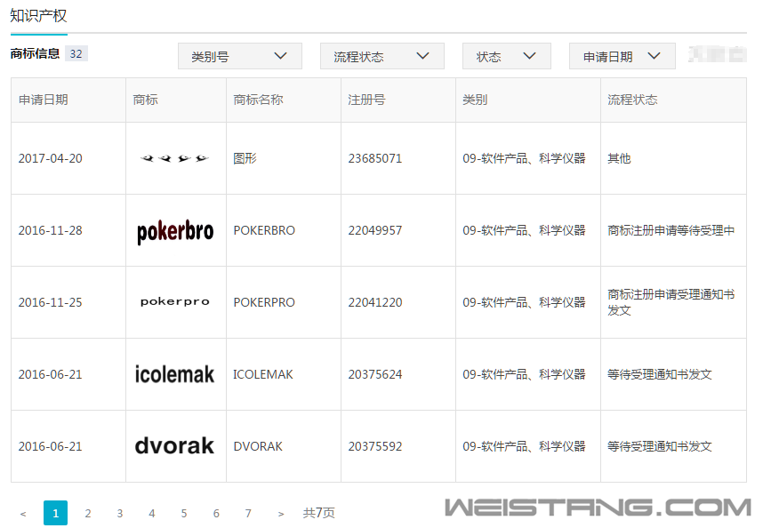Select registration number 20375624

point(375,374)
